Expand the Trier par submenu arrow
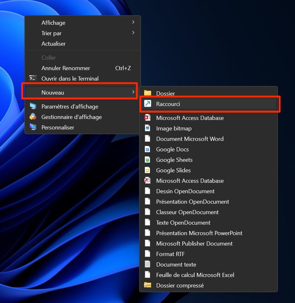Screen dimensions: 295x303 click(133, 33)
